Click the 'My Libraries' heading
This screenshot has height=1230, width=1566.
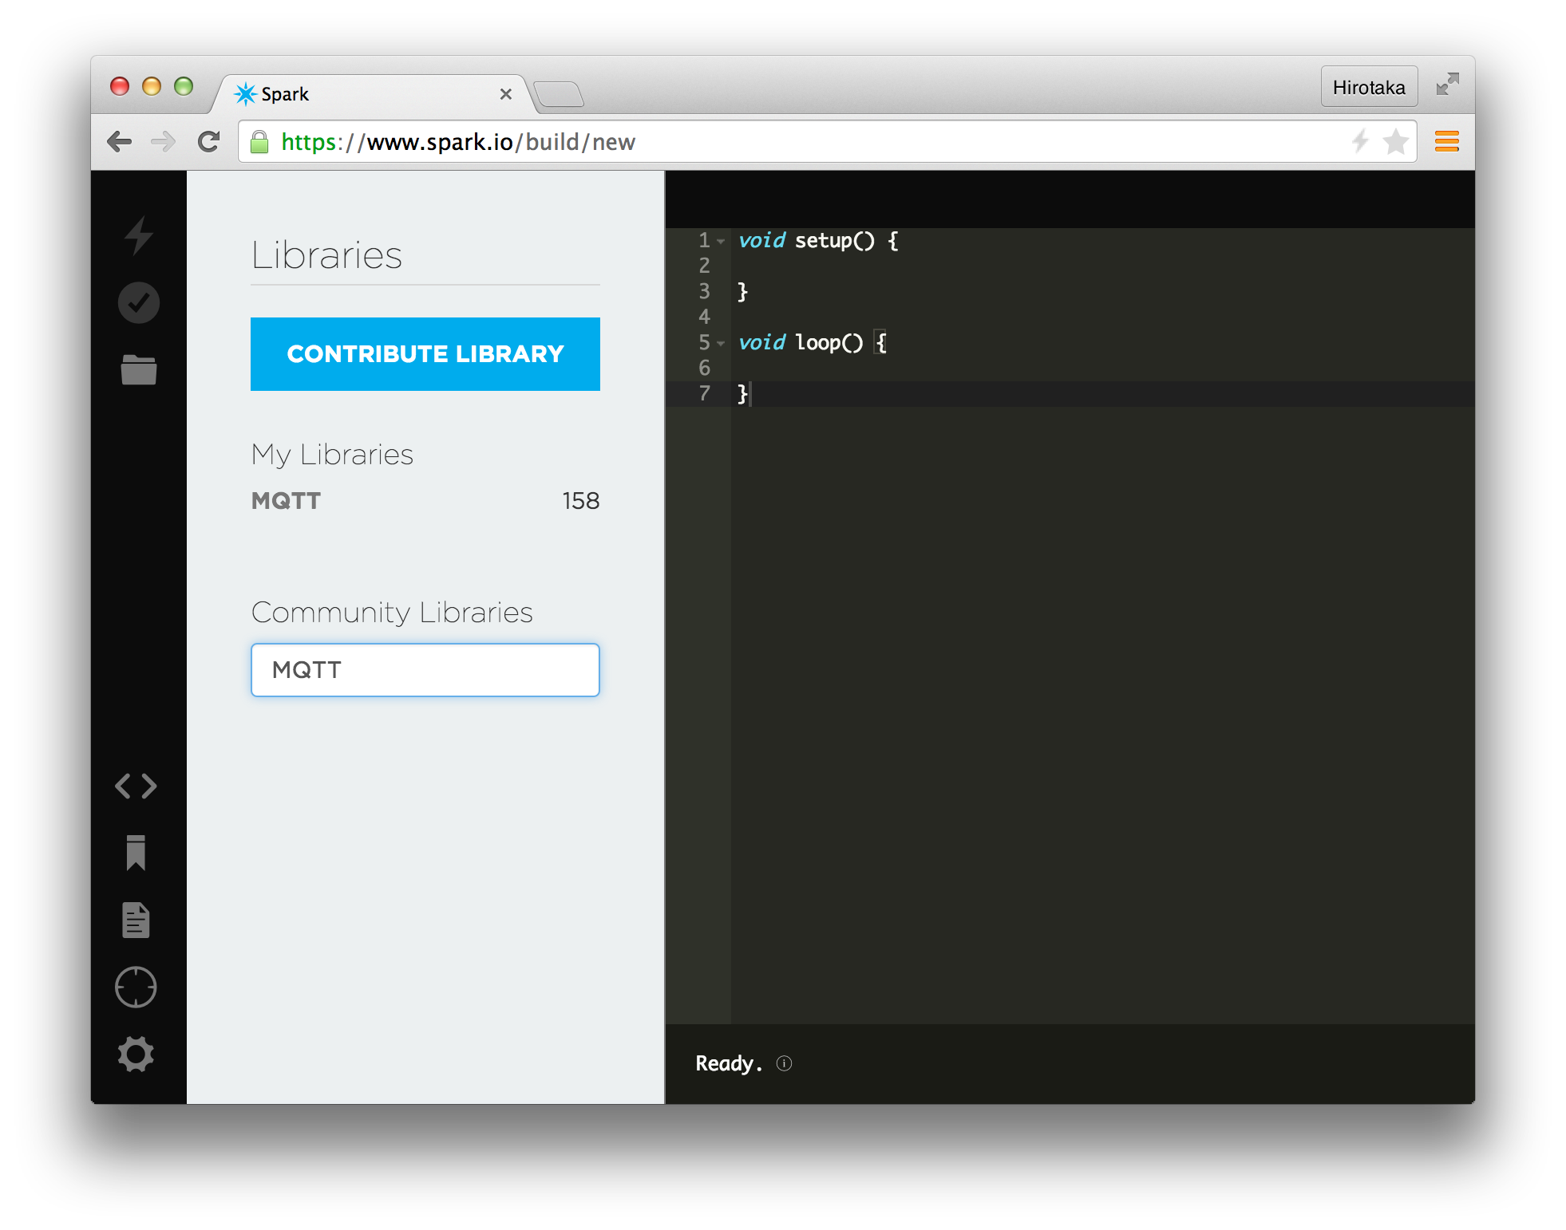tap(332, 454)
